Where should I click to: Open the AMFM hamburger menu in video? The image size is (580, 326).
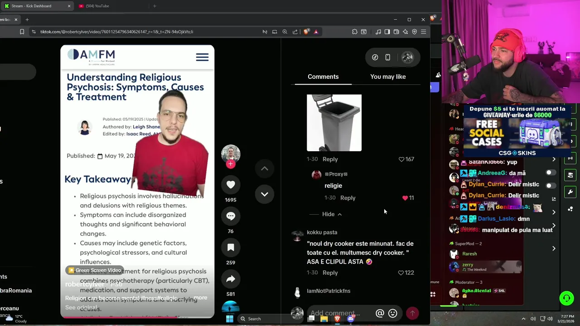pos(202,57)
